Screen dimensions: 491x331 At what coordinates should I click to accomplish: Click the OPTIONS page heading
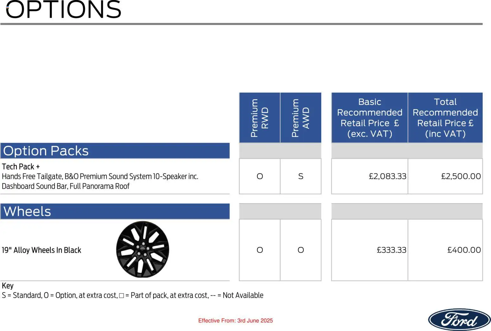click(x=64, y=10)
